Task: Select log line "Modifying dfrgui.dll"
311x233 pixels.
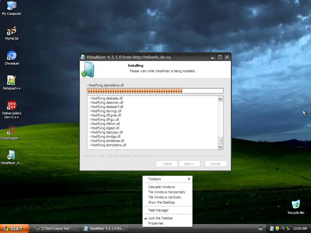Action: coord(104,120)
